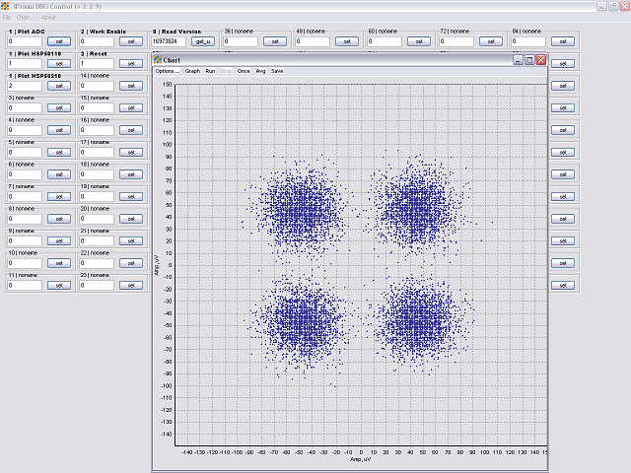Click the Chart window title icon
The image size is (631, 473).
pos(158,60)
